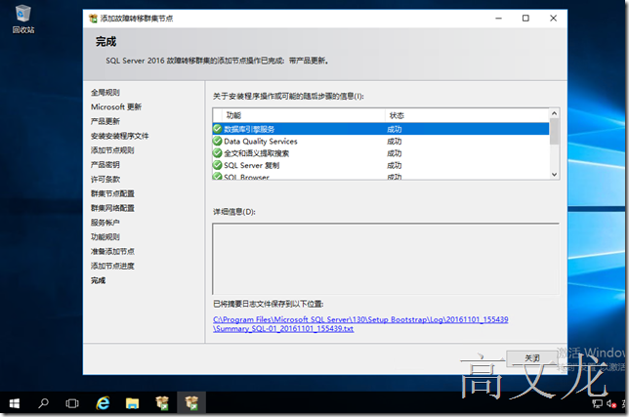The width and height of the screenshot is (629, 417).
Task: Click the green check beside 数据库引擎服务
Action: 218,129
